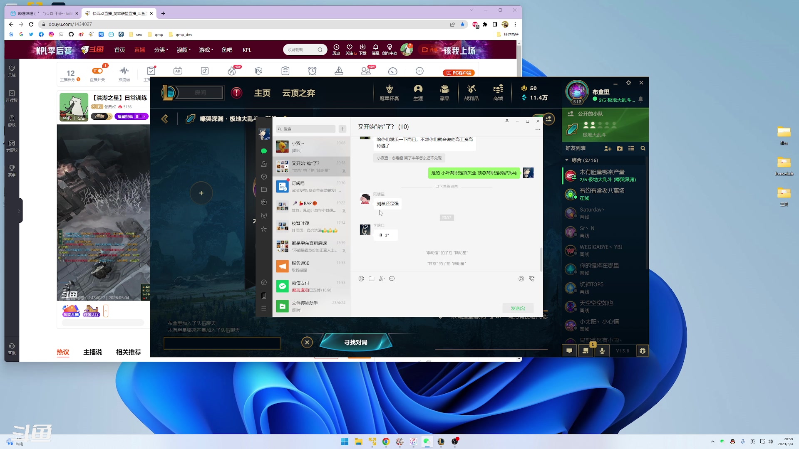Click the live stream circle icon in WeChat toolbar
The height and width of the screenshot is (449, 799).
click(x=521, y=279)
